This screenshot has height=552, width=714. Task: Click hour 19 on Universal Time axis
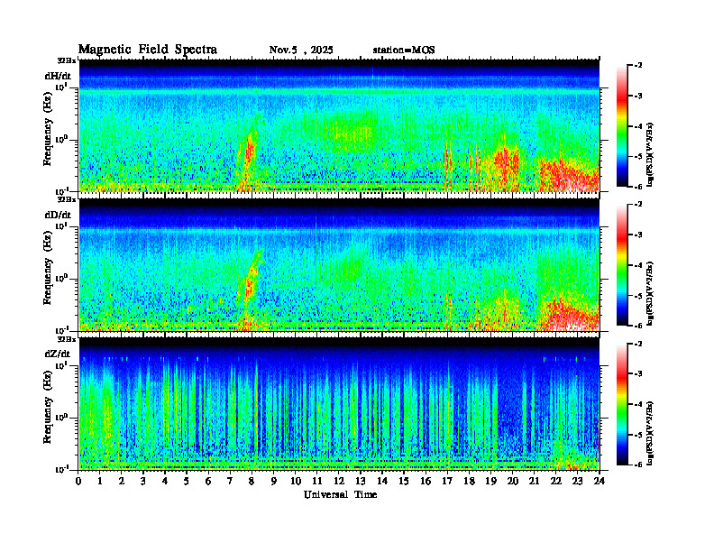pos(490,481)
